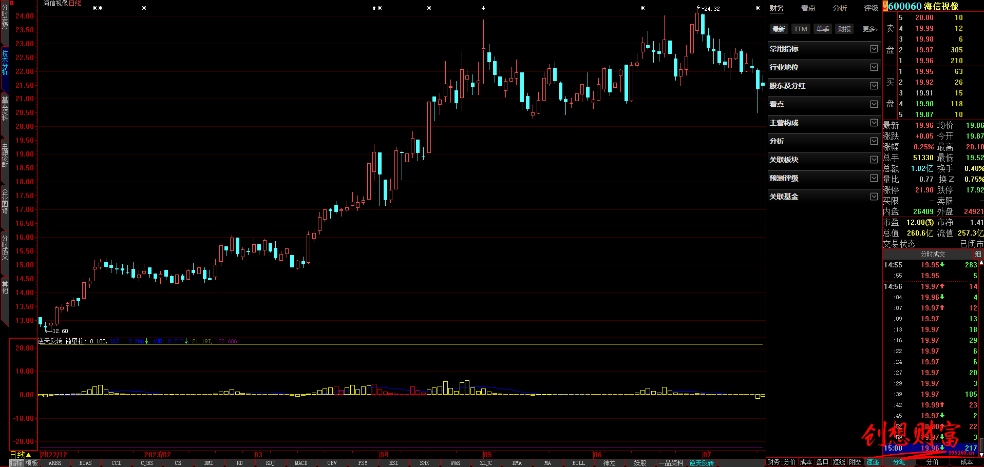Apply the MACD indicator
Viewport: 984px width, 467px height.
301,463
